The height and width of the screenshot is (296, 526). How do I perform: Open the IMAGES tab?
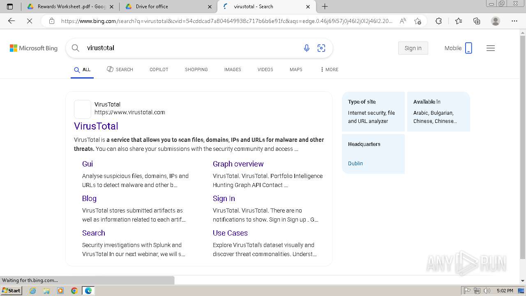click(x=233, y=69)
